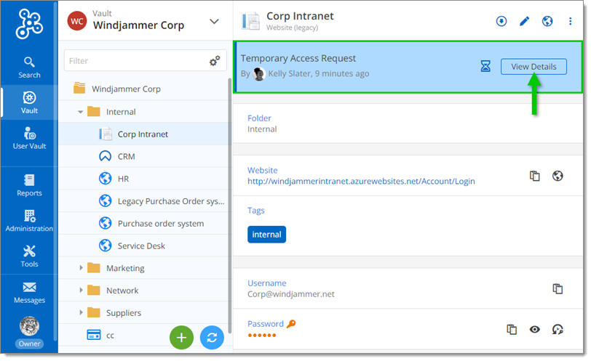Copy the username to clipboard
This screenshot has height=361, width=591.
pyautogui.click(x=558, y=288)
